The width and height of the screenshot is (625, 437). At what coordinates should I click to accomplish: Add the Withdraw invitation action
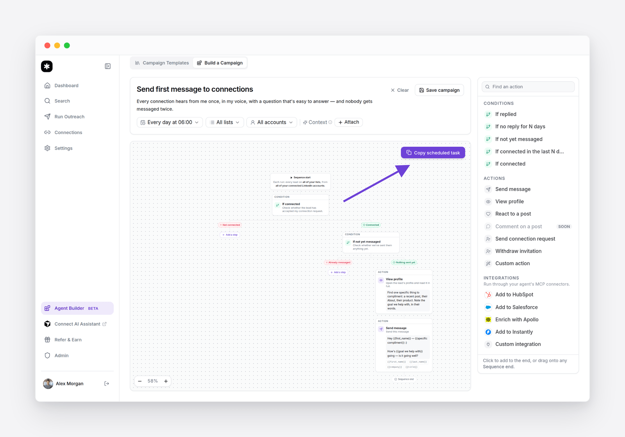[528, 251]
